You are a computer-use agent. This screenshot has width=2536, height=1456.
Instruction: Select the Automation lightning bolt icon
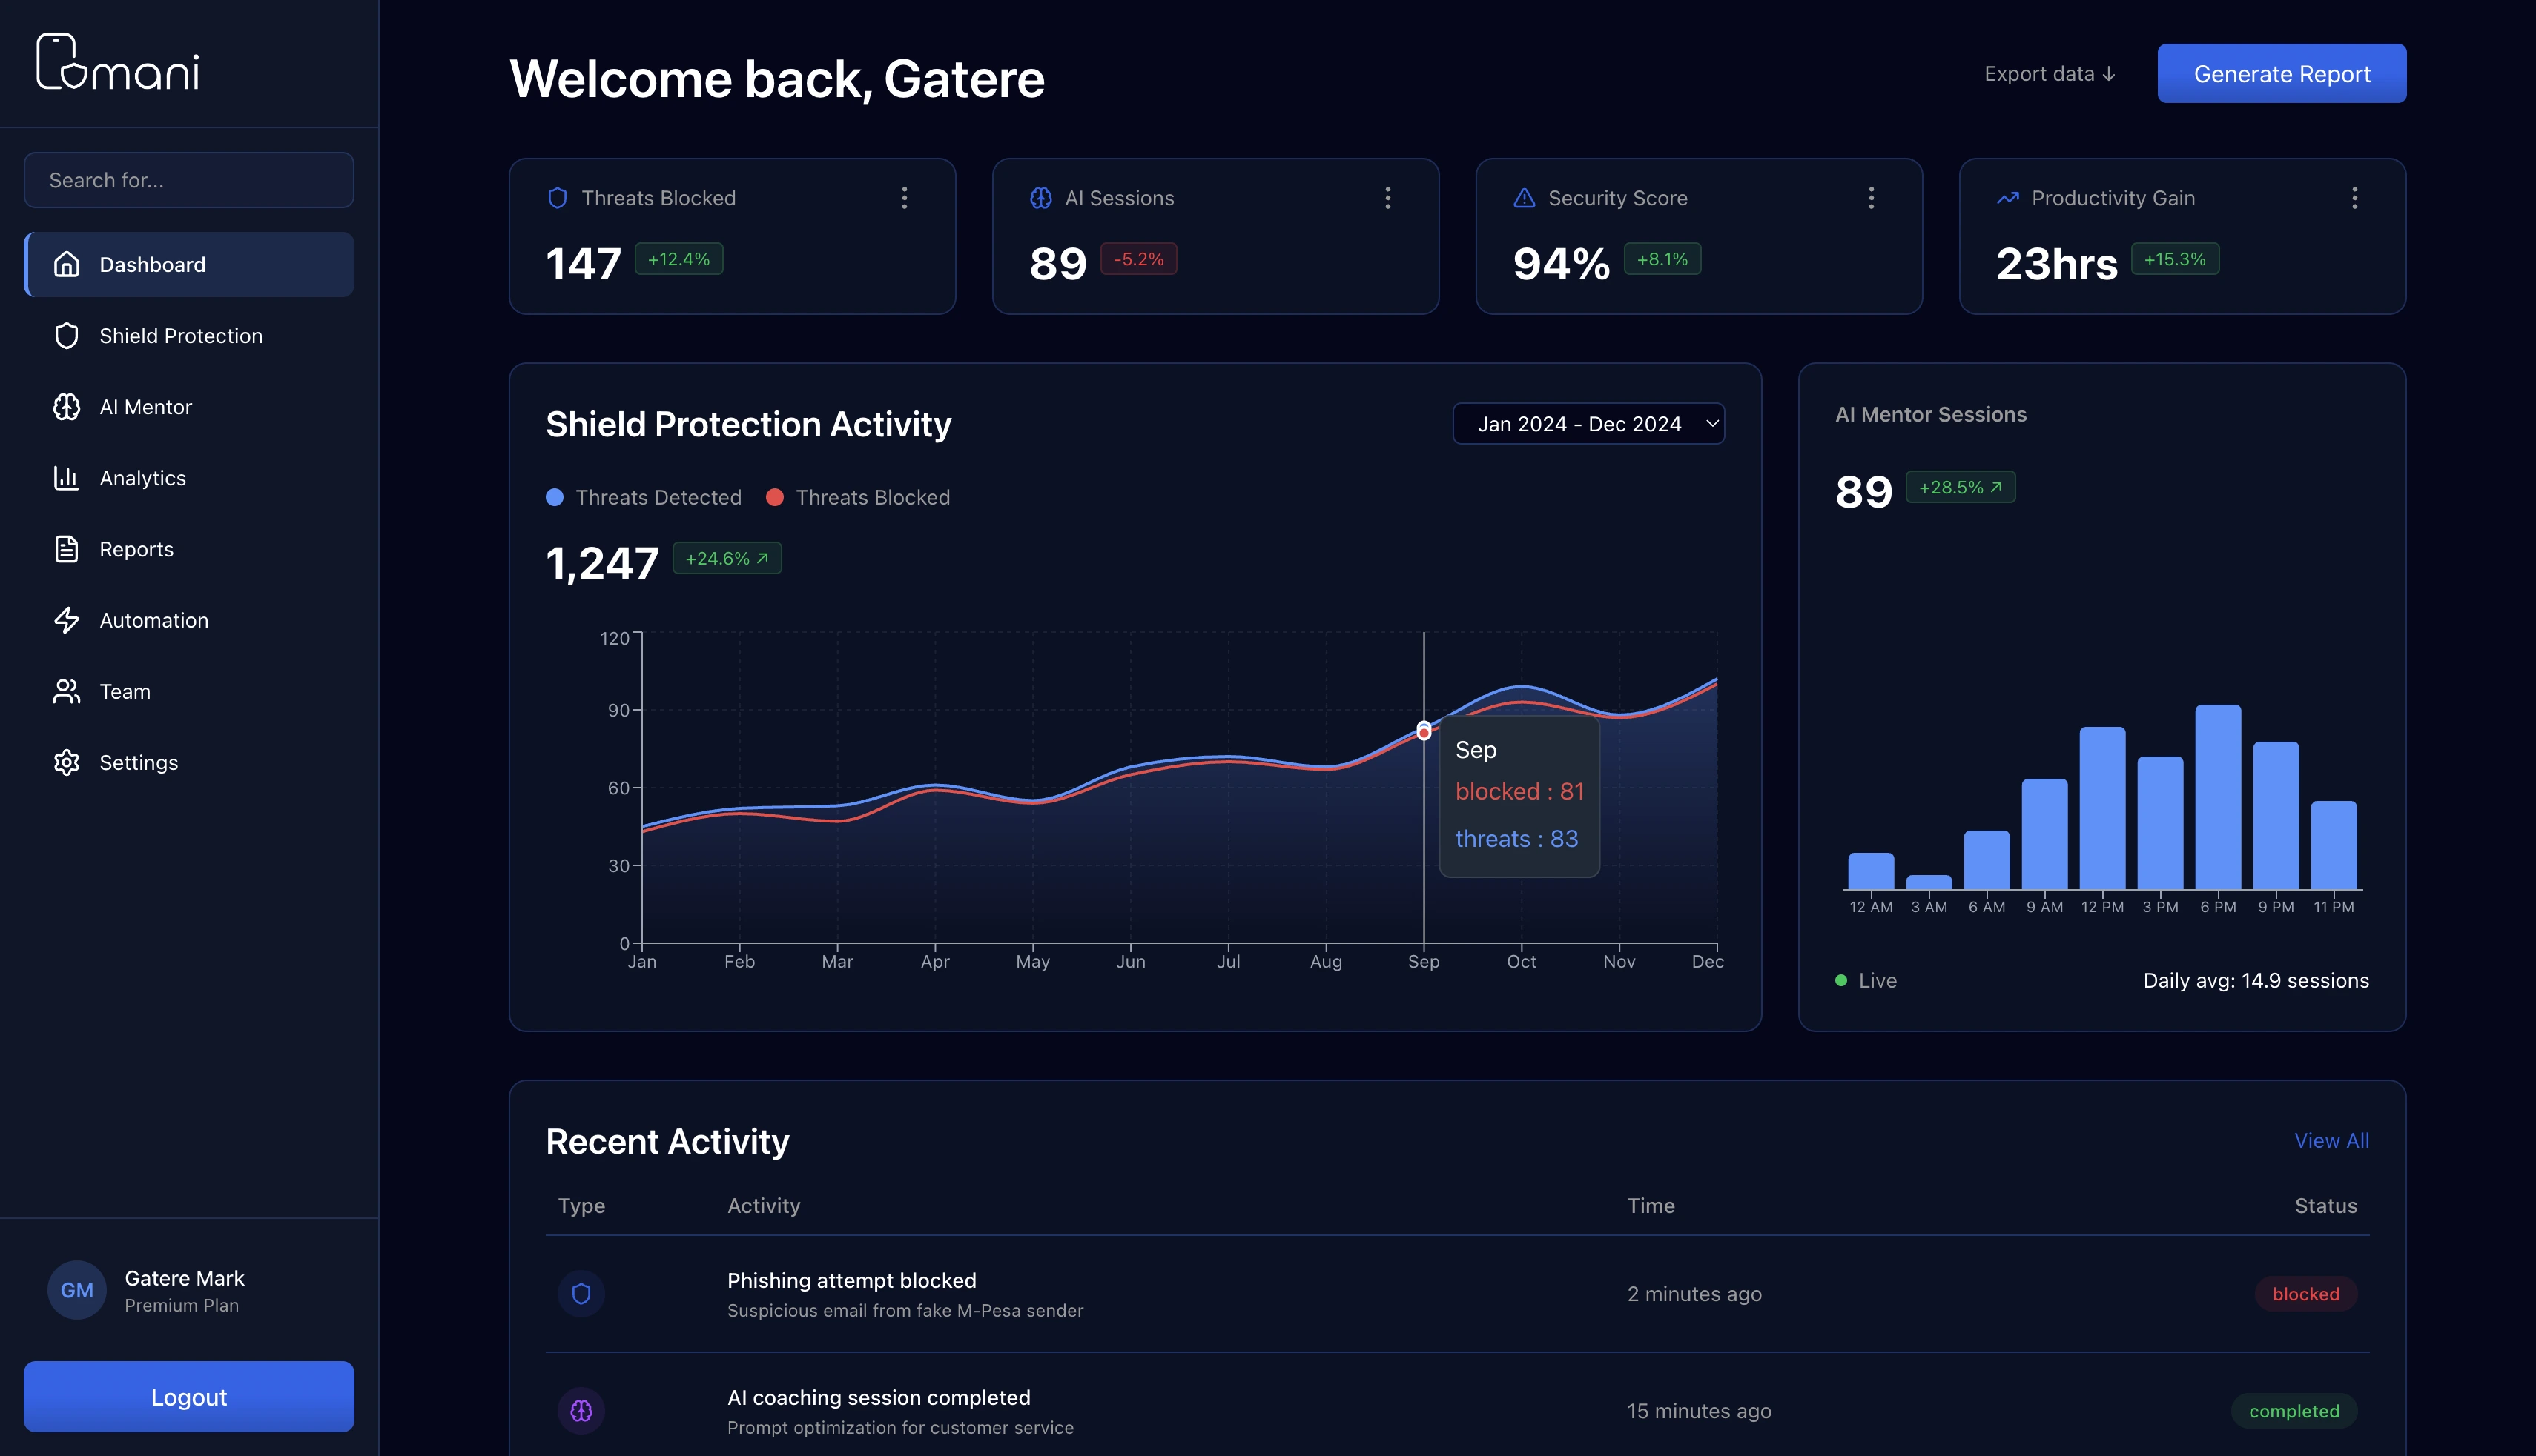pos(66,620)
